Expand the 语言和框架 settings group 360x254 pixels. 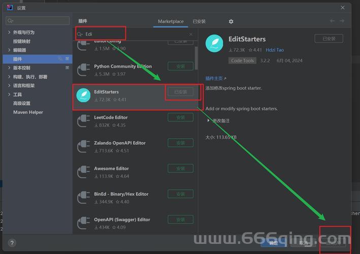point(9,85)
